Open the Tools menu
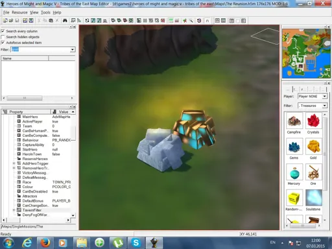The image size is (332, 249). coord(45,12)
